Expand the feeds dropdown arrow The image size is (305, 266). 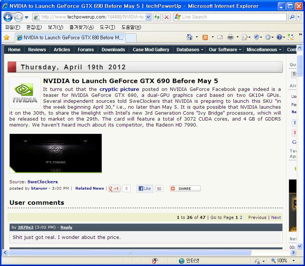213,37
